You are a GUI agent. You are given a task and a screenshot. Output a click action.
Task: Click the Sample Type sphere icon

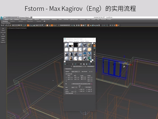pos(94,44)
